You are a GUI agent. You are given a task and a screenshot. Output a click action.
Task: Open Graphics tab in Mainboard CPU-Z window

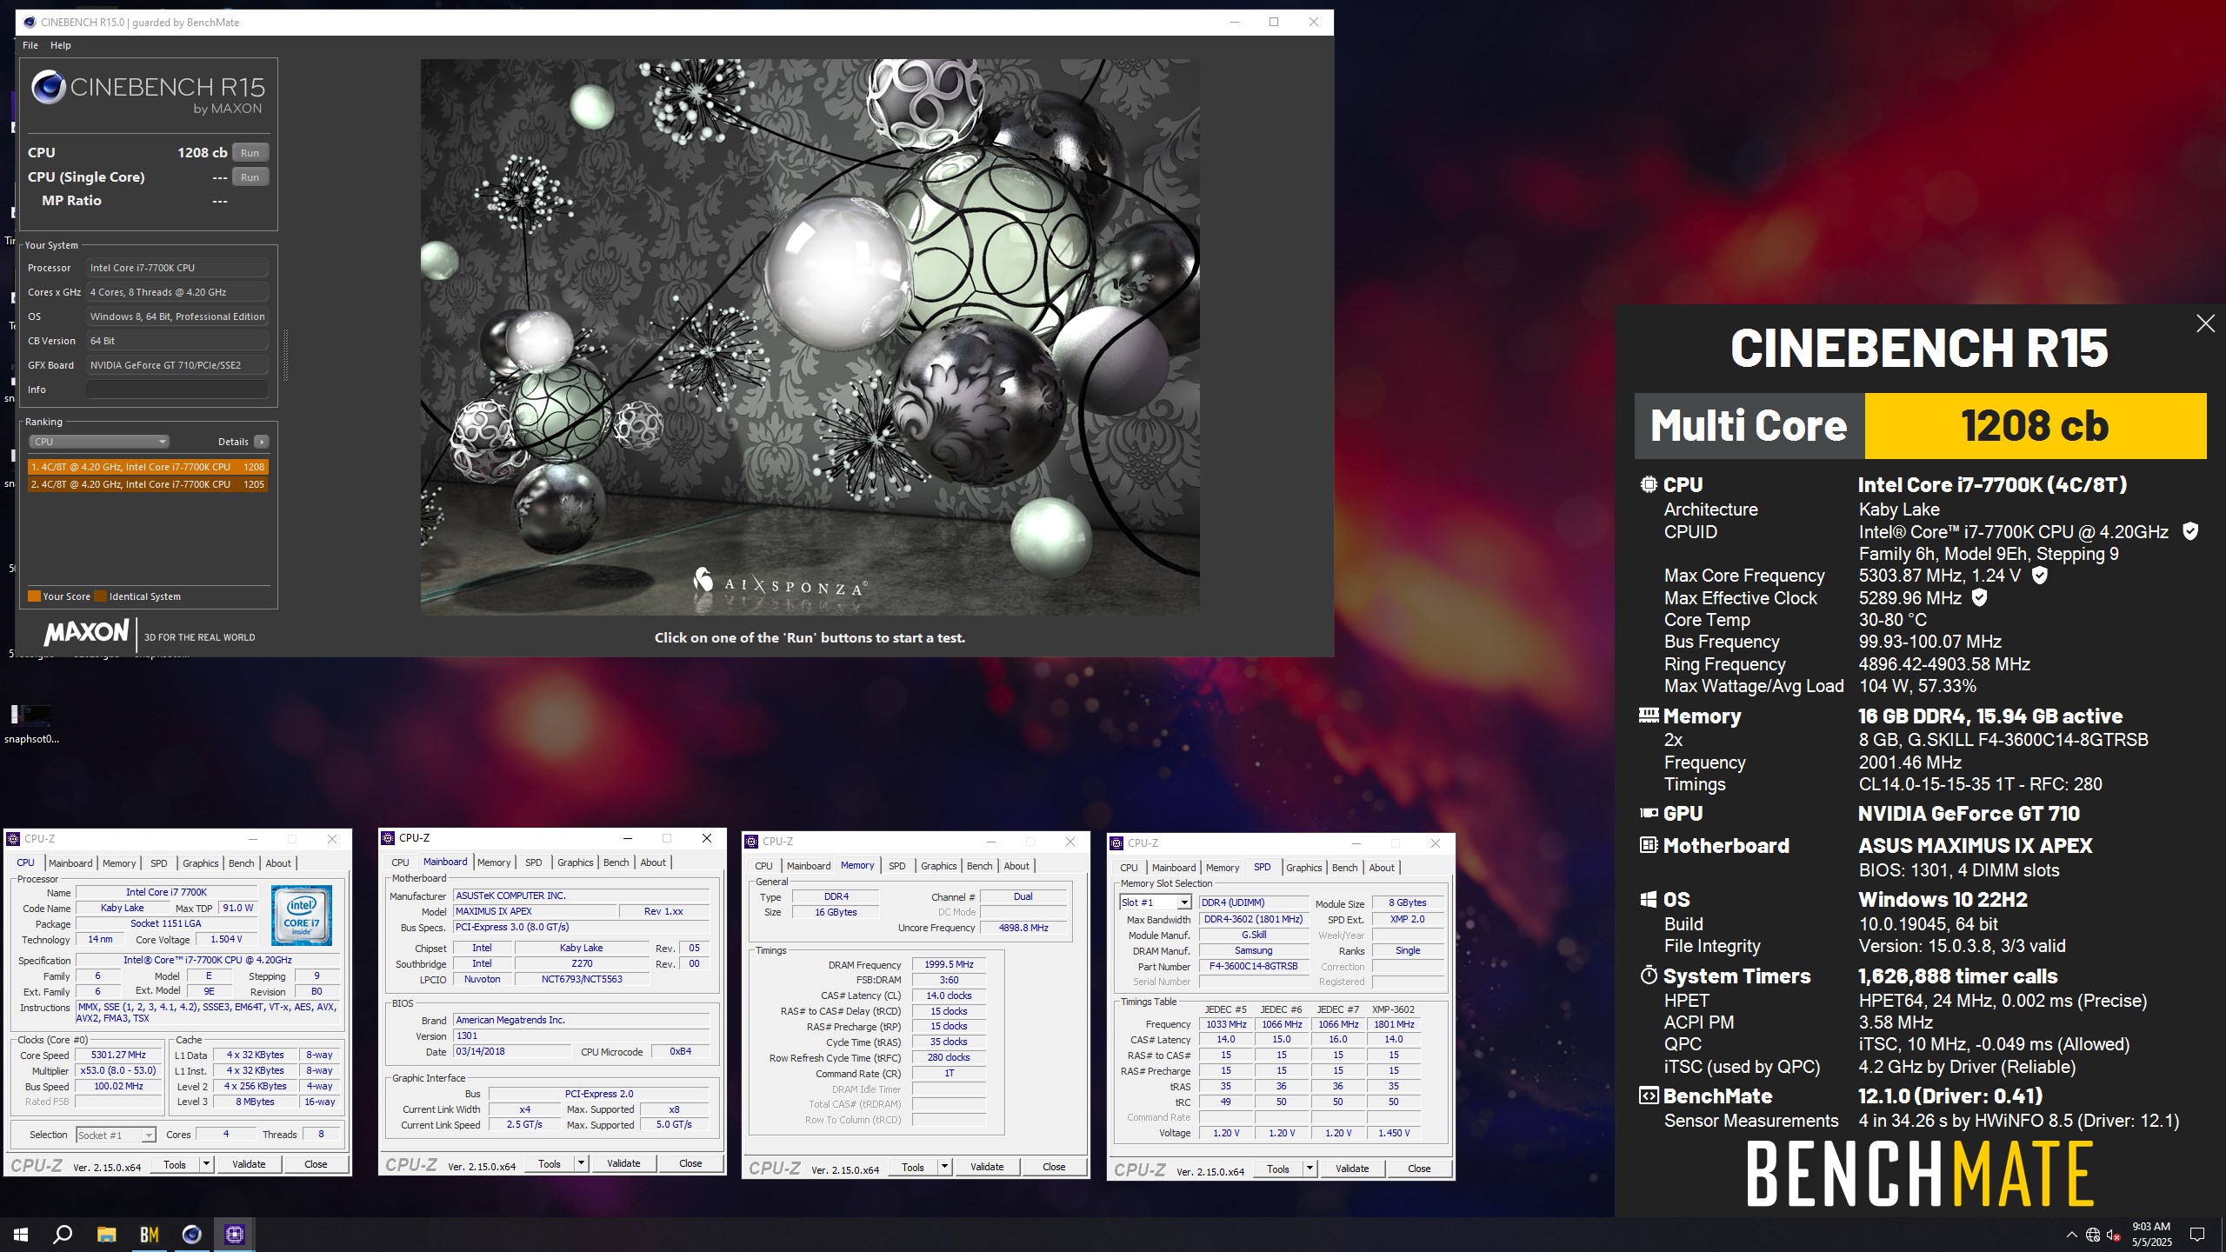click(x=576, y=862)
